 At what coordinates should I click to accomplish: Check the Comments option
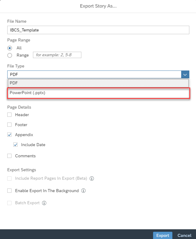[9, 156]
